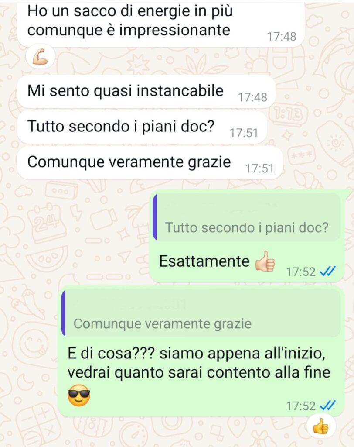Image resolution: width=354 pixels, height=447 pixels.
Task: Select the 'Ho un sacco di energie' message
Action: coord(161,23)
